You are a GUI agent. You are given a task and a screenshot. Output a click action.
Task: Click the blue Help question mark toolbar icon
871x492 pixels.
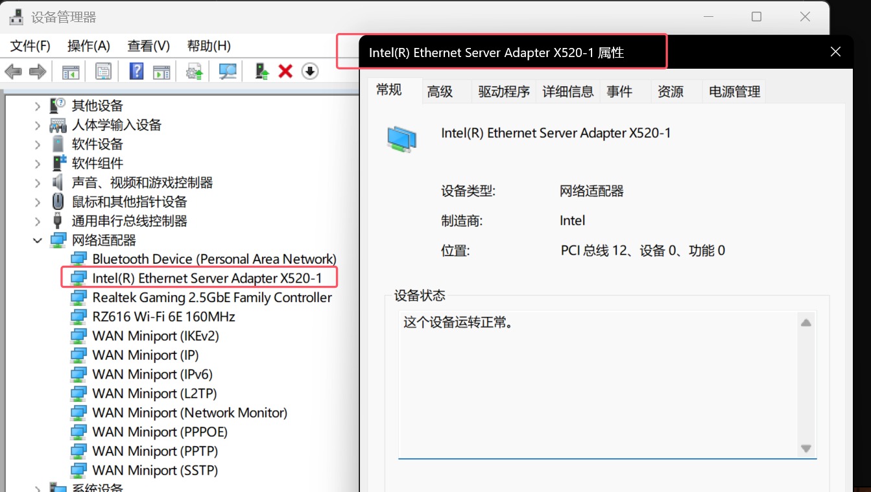tap(136, 71)
